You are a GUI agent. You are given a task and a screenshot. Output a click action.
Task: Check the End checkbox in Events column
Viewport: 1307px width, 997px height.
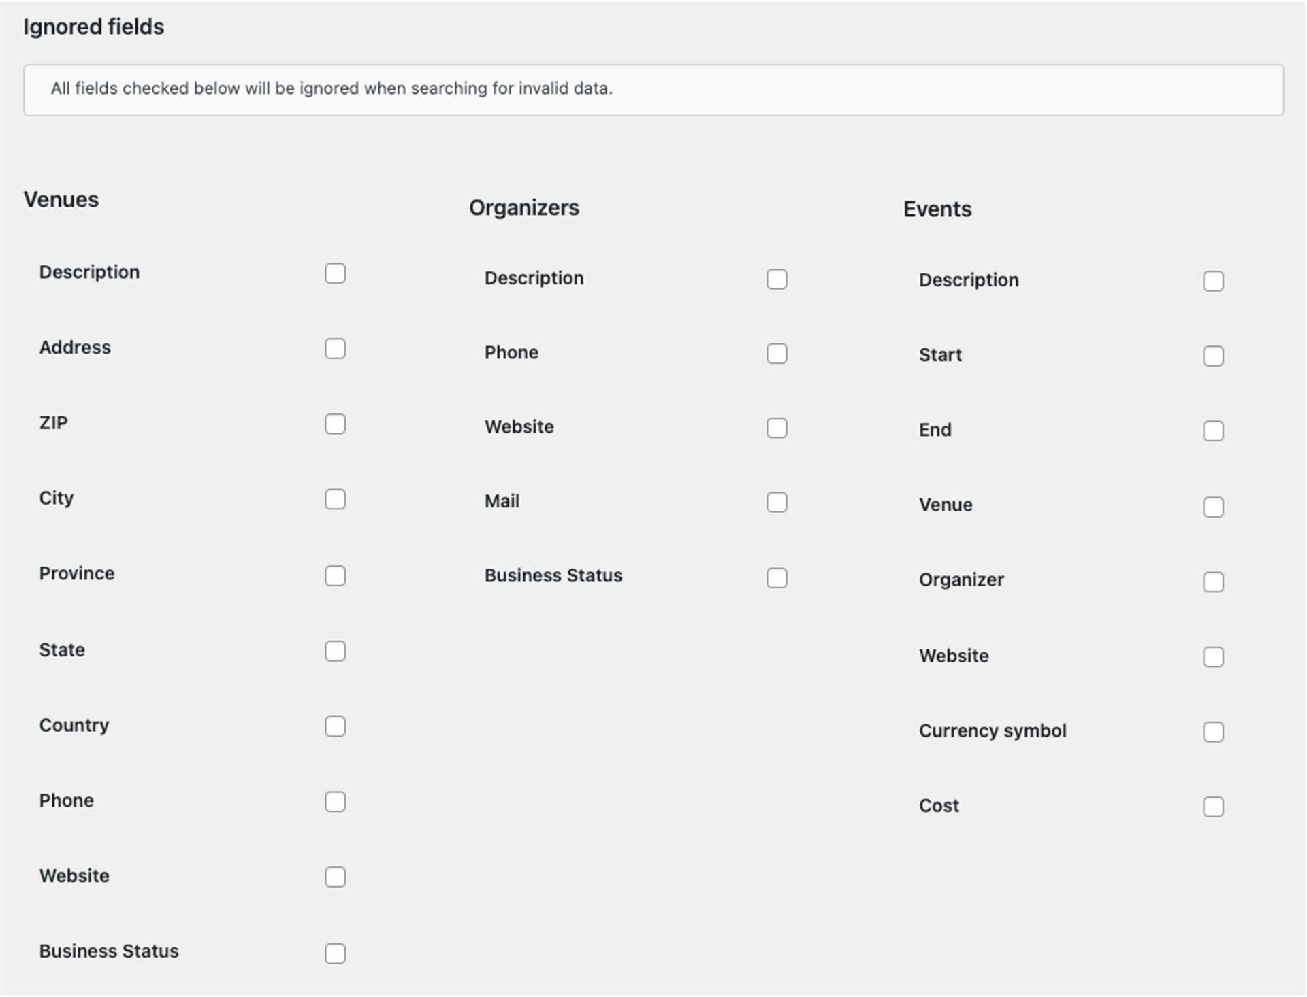click(1214, 430)
